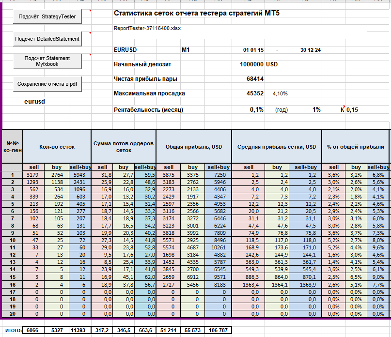Select the Общая прибыль, USD header

194,147
